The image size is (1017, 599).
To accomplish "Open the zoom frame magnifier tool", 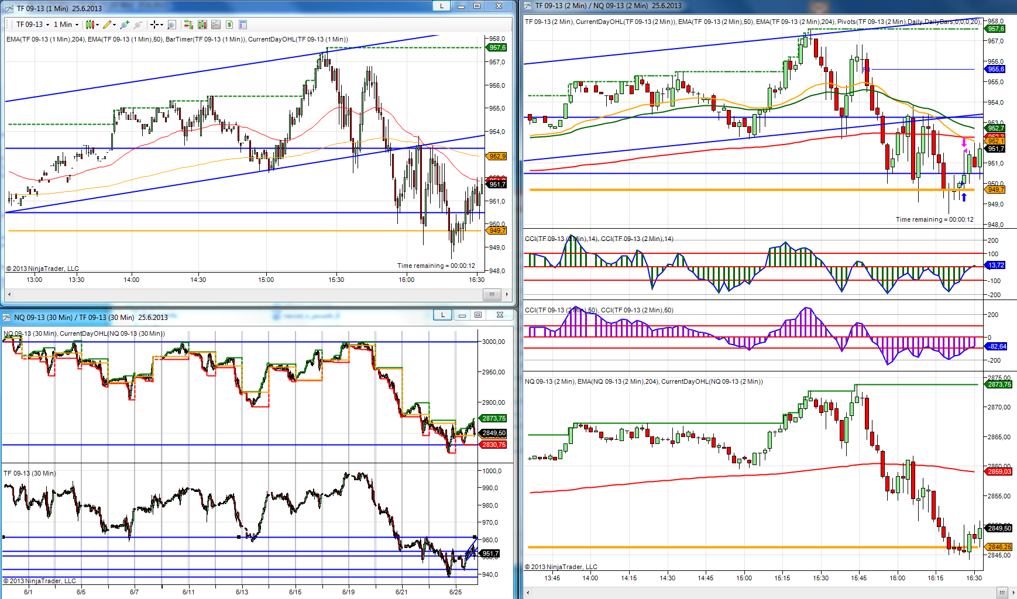I will click(x=171, y=25).
